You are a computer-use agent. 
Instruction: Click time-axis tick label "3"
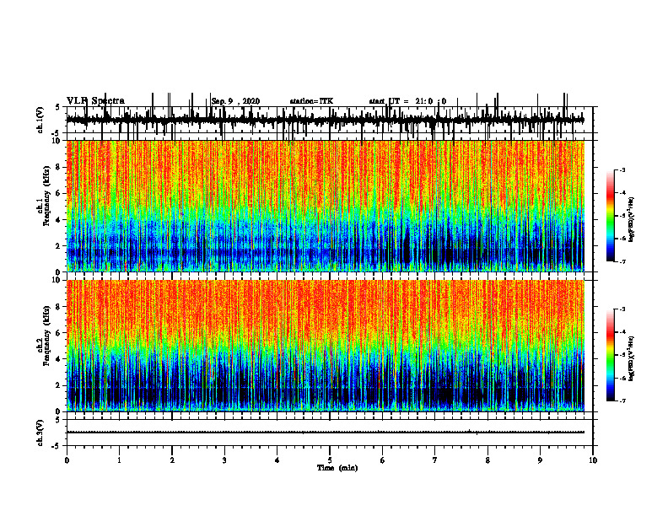pos(224,460)
